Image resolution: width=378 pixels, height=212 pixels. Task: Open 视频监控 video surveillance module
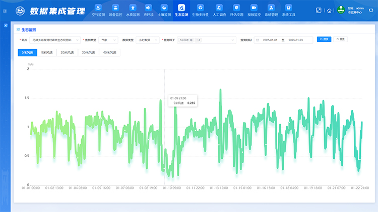tap(254, 10)
